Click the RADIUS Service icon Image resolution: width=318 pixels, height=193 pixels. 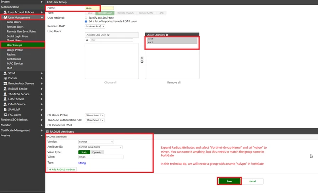(x=5, y=89)
